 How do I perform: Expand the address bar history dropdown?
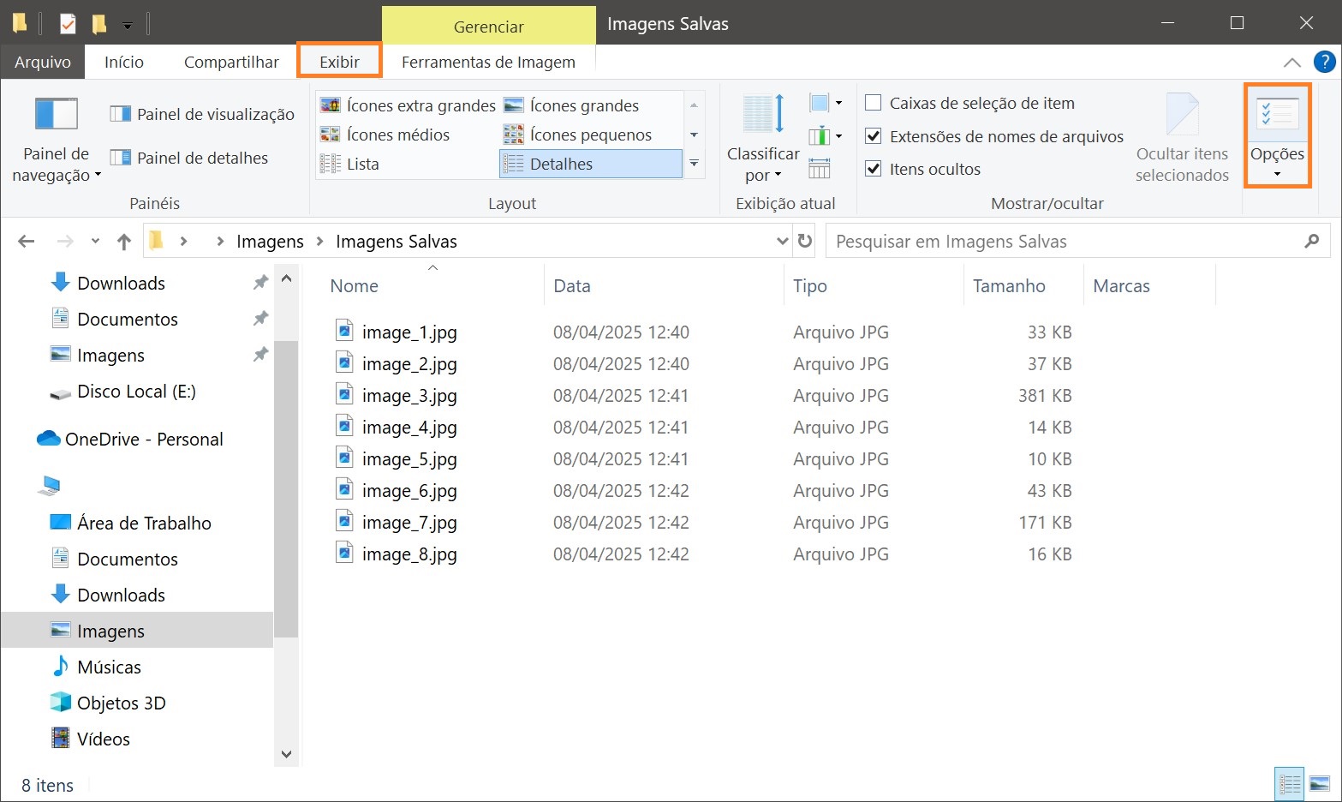[x=782, y=242]
